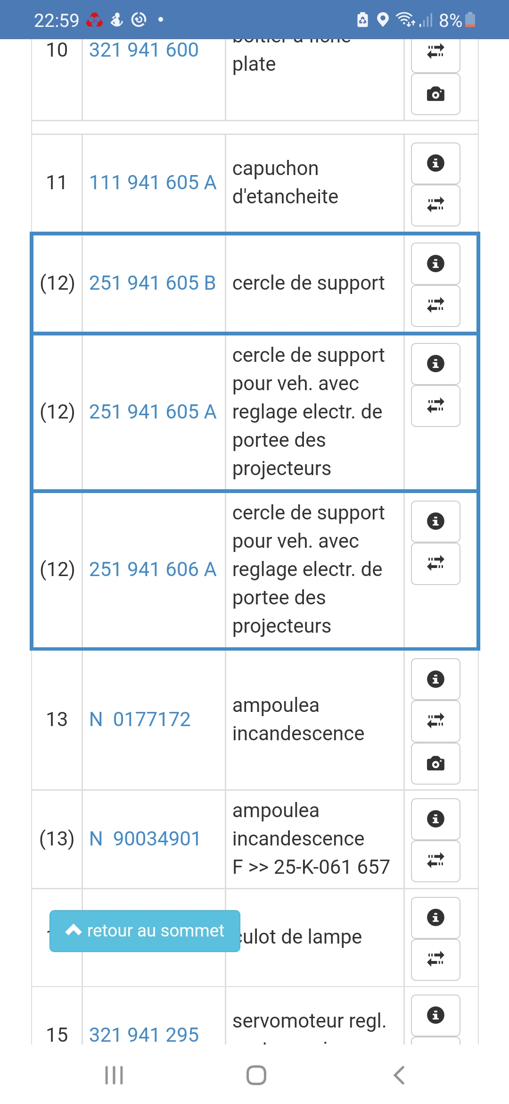Click the info icon for capuchon d'etancheite
The width and height of the screenshot is (509, 1104).
point(435,163)
